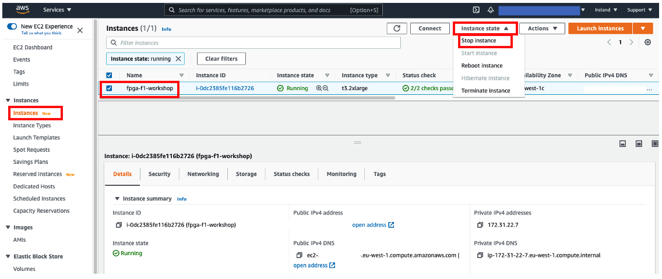The height and width of the screenshot is (279, 662).
Task: Copy the private IPv4 DNS name
Action: (x=480, y=255)
